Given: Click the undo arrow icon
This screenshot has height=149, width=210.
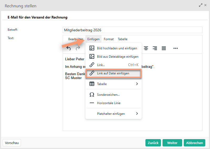Looking at the screenshot, I should 69,48.
